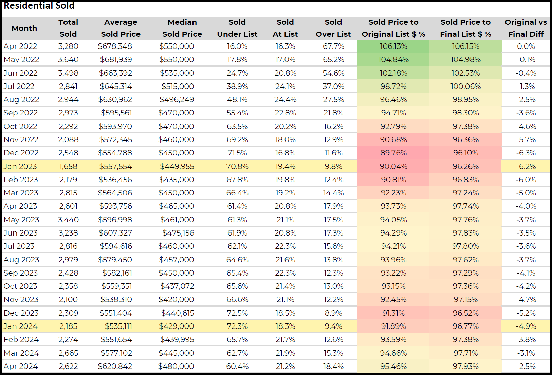Select the $620,842 average price cell
552x375 pixels.
click(x=115, y=366)
